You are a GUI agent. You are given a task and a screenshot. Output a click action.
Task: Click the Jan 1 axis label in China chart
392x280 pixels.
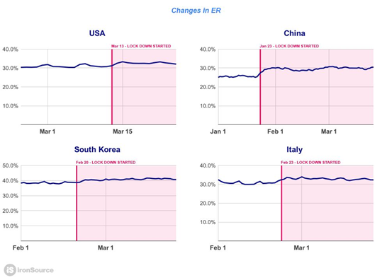[218, 132]
